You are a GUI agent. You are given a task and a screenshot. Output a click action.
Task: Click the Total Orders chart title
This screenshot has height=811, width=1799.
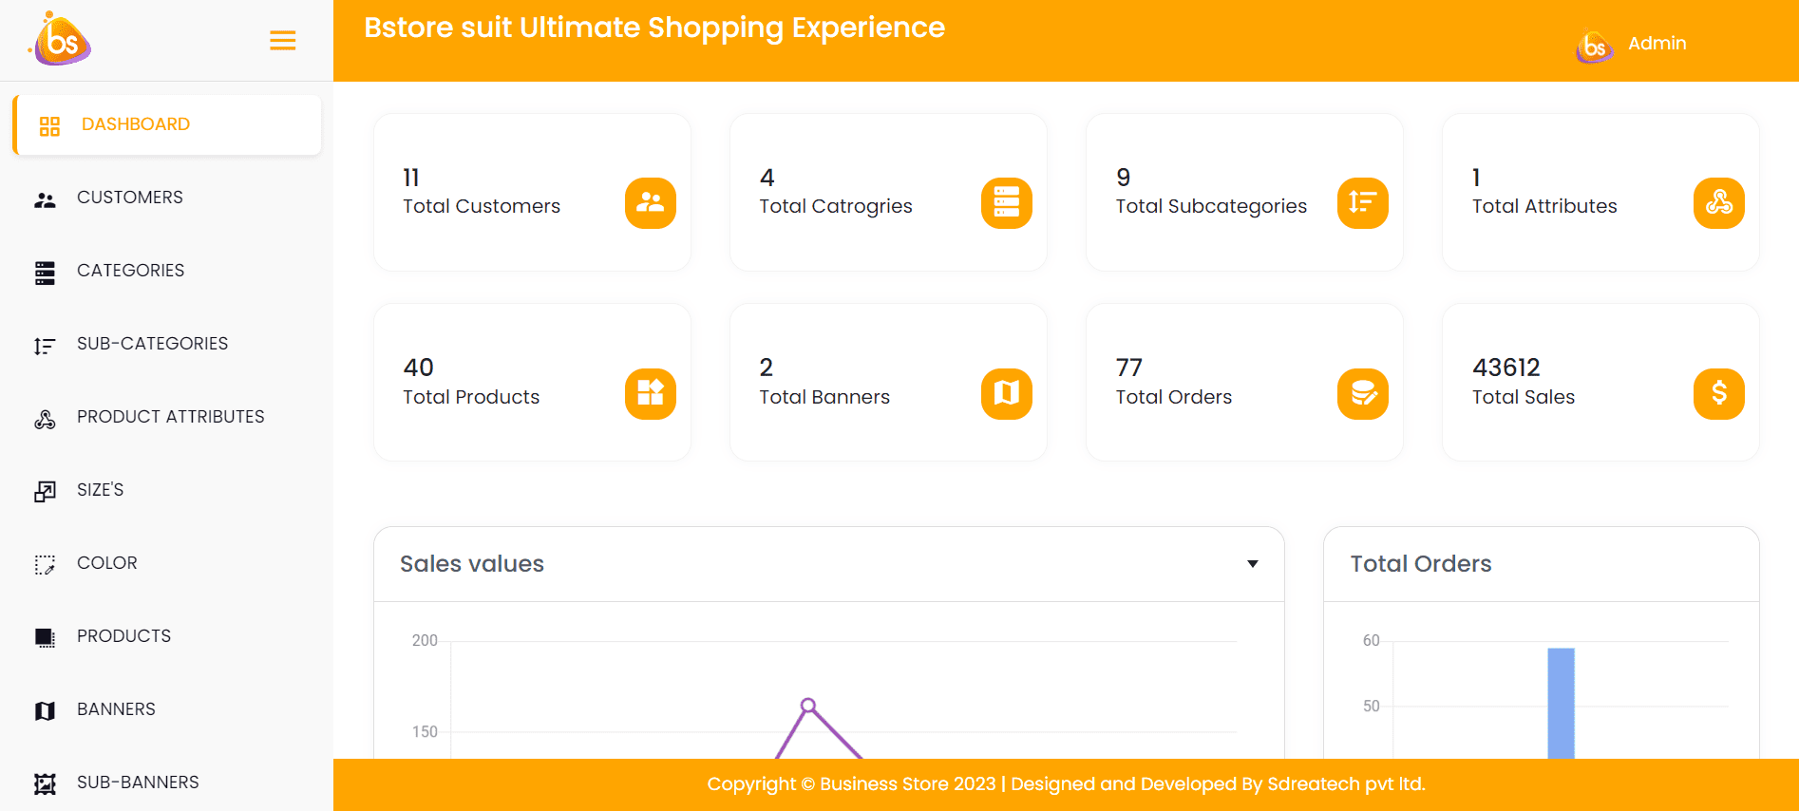tap(1421, 564)
